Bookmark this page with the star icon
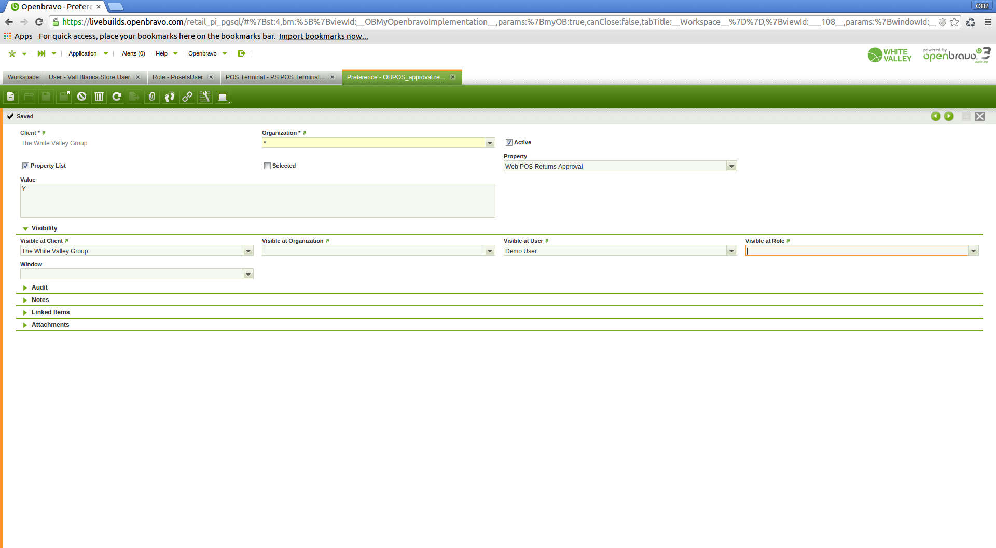 click(955, 22)
